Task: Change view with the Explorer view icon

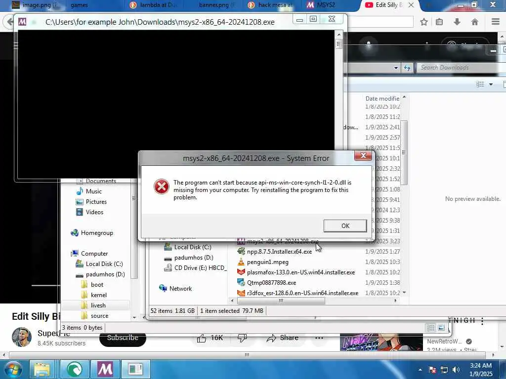Action: click(x=480, y=84)
